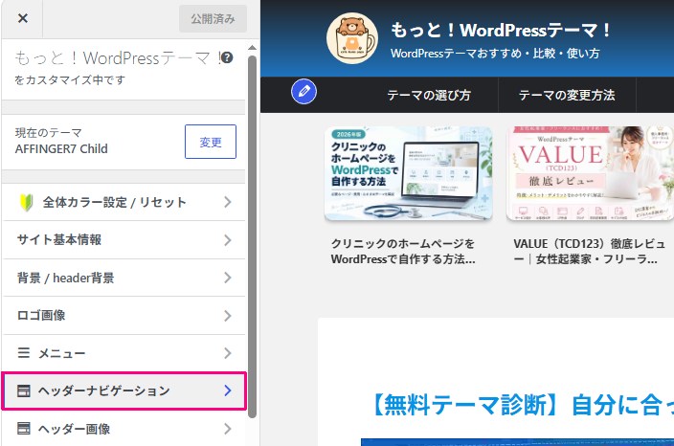Open the メニュー section
The height and width of the screenshot is (446, 674).
[x=124, y=353]
